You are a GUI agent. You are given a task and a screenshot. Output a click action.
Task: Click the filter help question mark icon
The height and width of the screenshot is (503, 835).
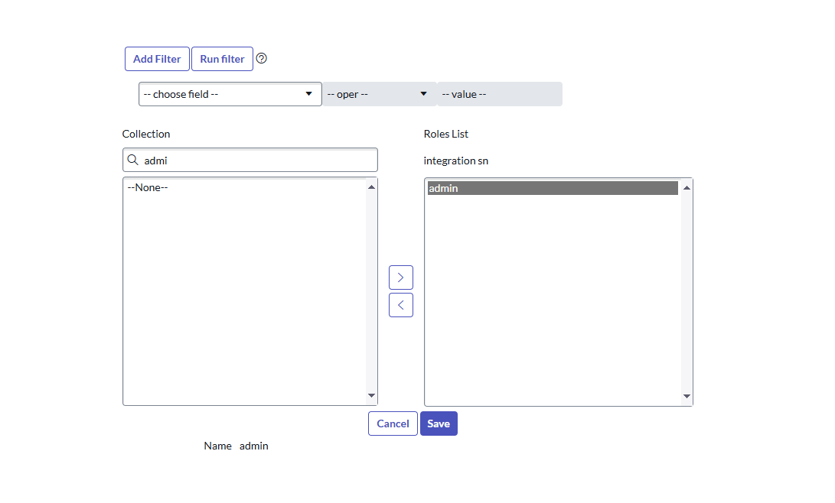[x=262, y=59]
